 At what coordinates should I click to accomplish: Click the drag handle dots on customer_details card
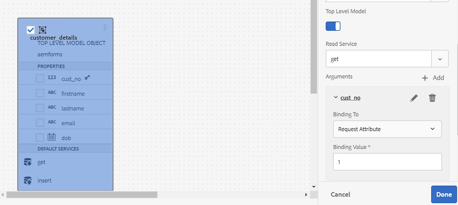pyautogui.click(x=105, y=28)
